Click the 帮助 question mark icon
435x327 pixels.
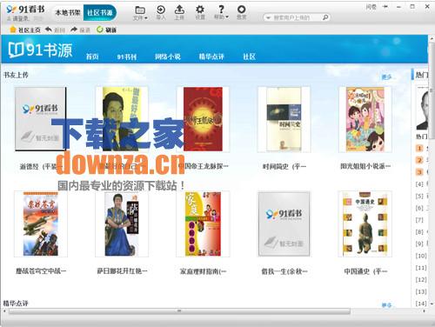(x=221, y=10)
